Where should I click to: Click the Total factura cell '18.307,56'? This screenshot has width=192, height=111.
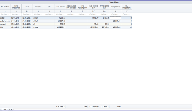point(62,21)
